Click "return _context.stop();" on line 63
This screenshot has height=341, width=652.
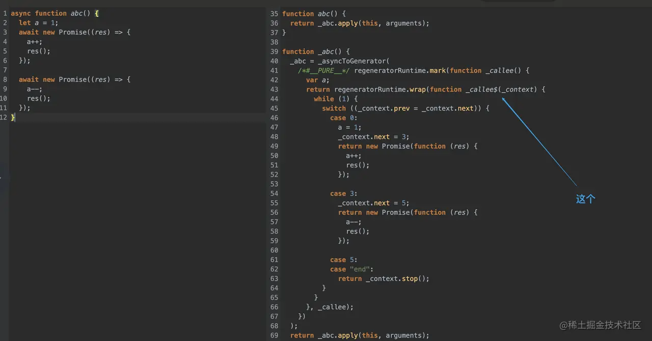point(384,278)
